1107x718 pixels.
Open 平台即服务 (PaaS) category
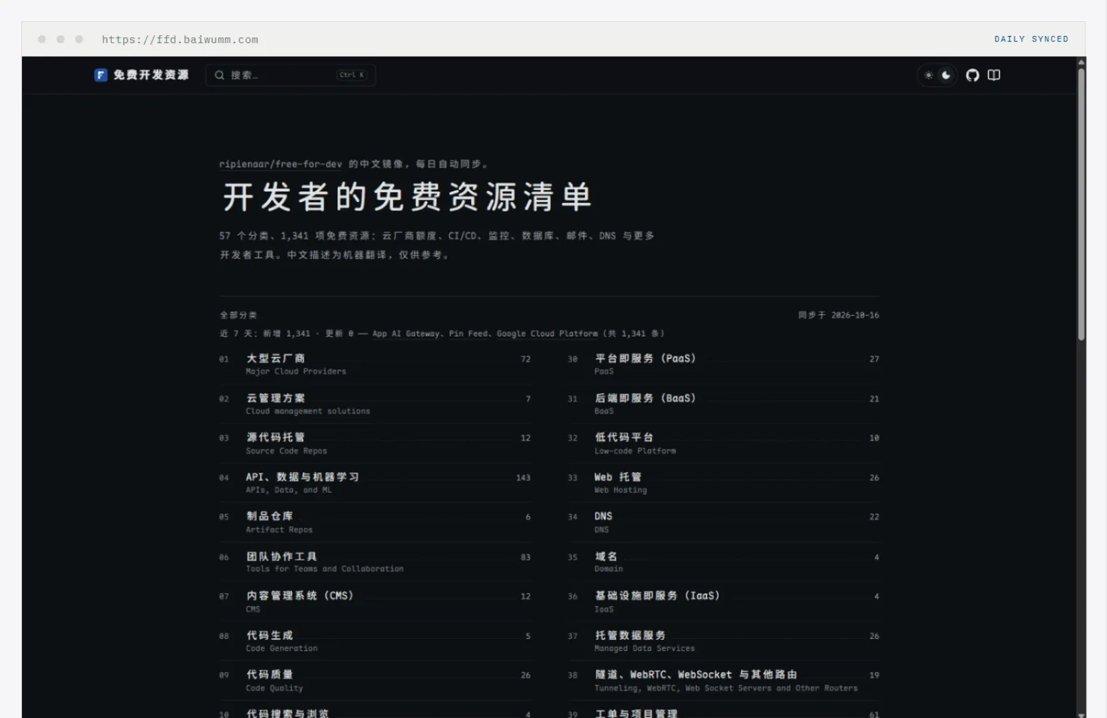(724, 364)
